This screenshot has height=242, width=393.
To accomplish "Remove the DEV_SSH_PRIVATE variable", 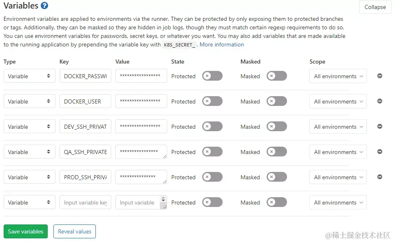I will coord(380,126).
